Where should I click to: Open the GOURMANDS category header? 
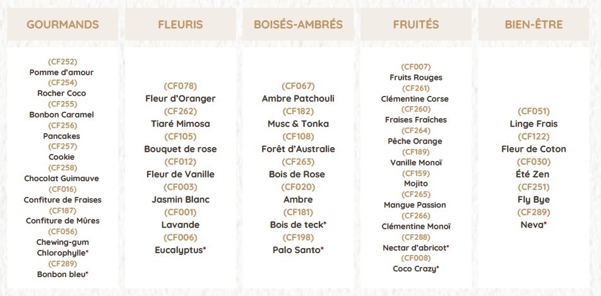[62, 25]
